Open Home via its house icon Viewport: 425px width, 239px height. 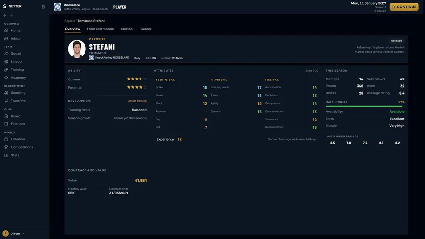click(6, 30)
